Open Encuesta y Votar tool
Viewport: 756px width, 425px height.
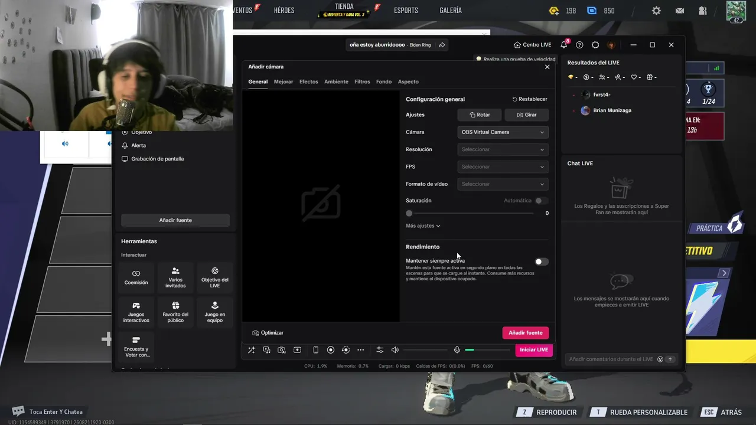click(136, 346)
